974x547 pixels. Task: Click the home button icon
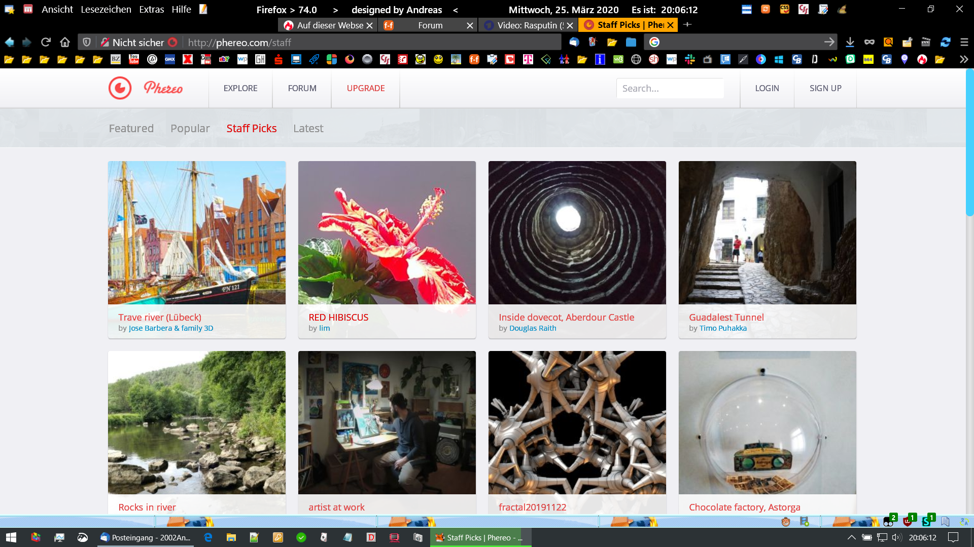pyautogui.click(x=65, y=42)
